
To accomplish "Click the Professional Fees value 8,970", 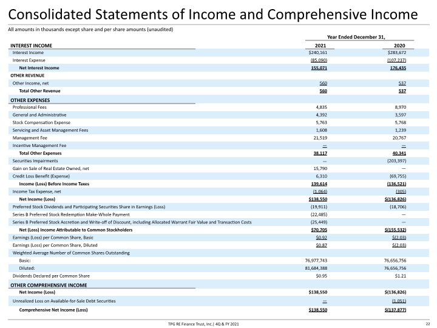I will pos(401,107).
